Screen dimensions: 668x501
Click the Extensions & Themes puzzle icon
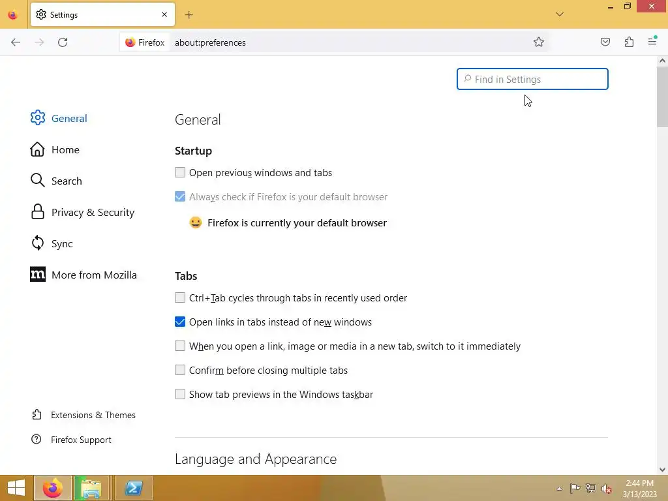click(x=37, y=414)
